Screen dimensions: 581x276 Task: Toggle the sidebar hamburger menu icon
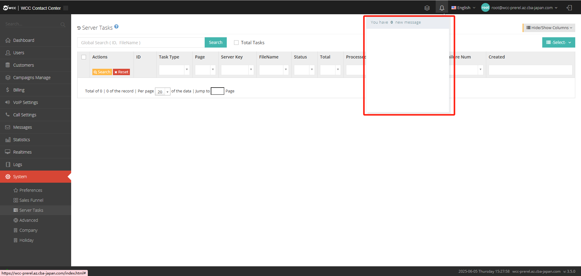66,8
